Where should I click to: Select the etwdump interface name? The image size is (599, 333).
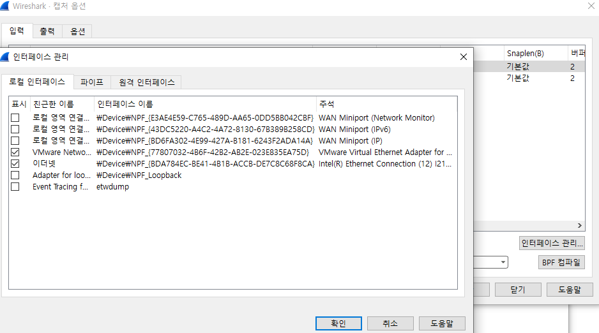112,186
